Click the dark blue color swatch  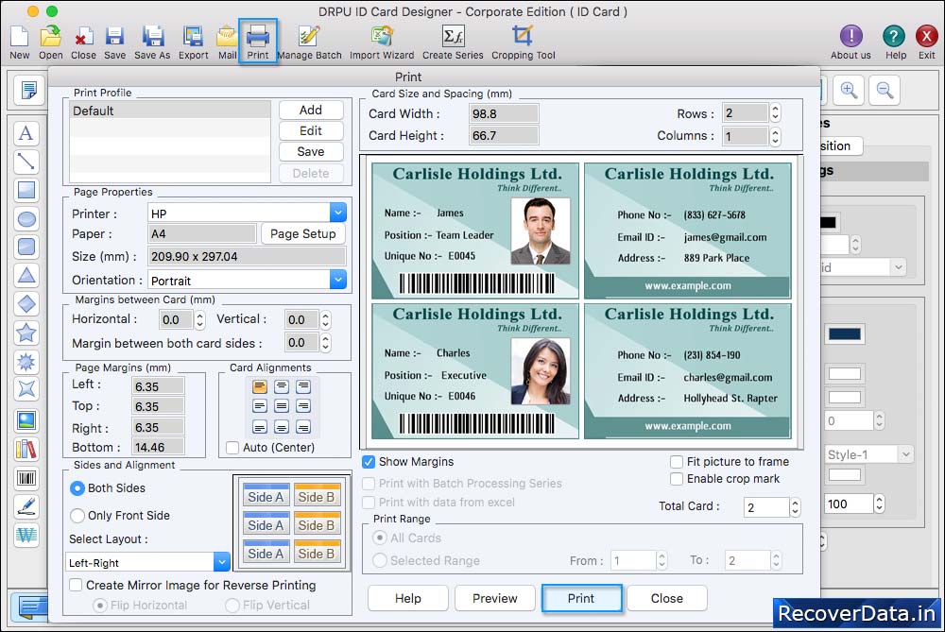(x=845, y=334)
